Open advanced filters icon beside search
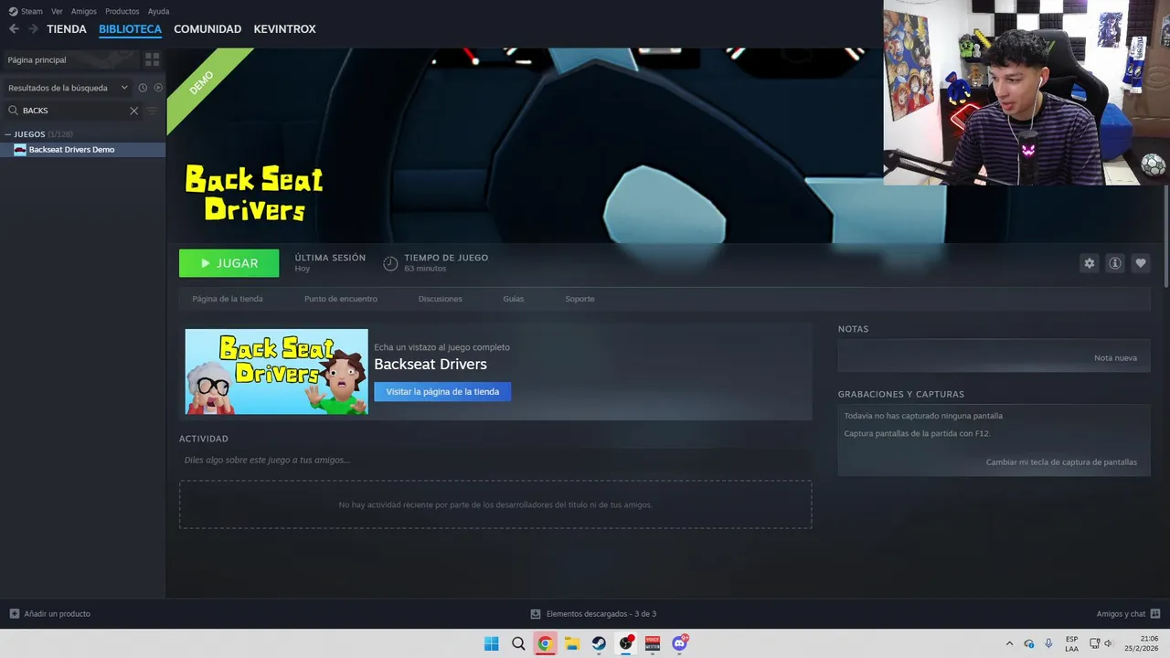The image size is (1170, 658). pyautogui.click(x=153, y=111)
